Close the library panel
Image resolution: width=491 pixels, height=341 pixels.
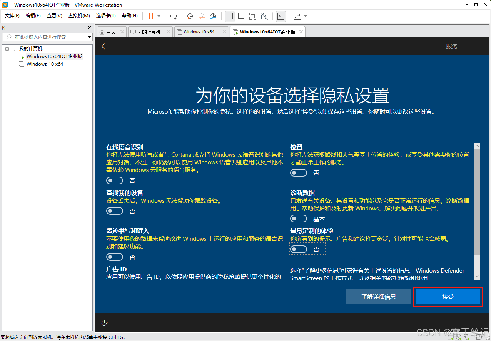[x=89, y=28]
